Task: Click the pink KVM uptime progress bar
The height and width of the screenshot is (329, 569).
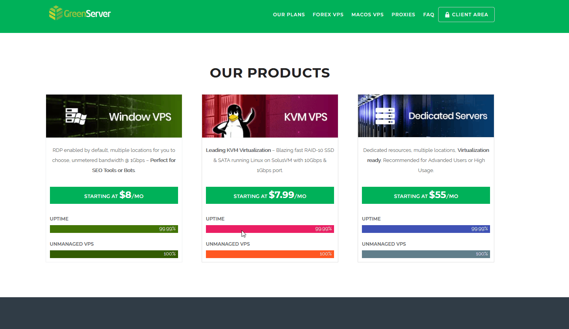Action: [270, 229]
